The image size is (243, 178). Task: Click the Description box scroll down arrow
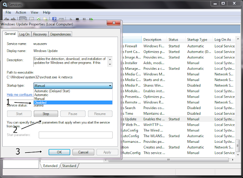tap(110, 64)
